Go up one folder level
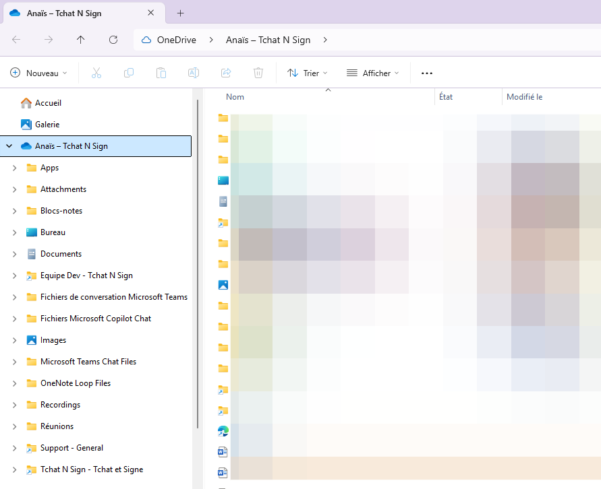Image resolution: width=601 pixels, height=489 pixels. tap(80, 40)
